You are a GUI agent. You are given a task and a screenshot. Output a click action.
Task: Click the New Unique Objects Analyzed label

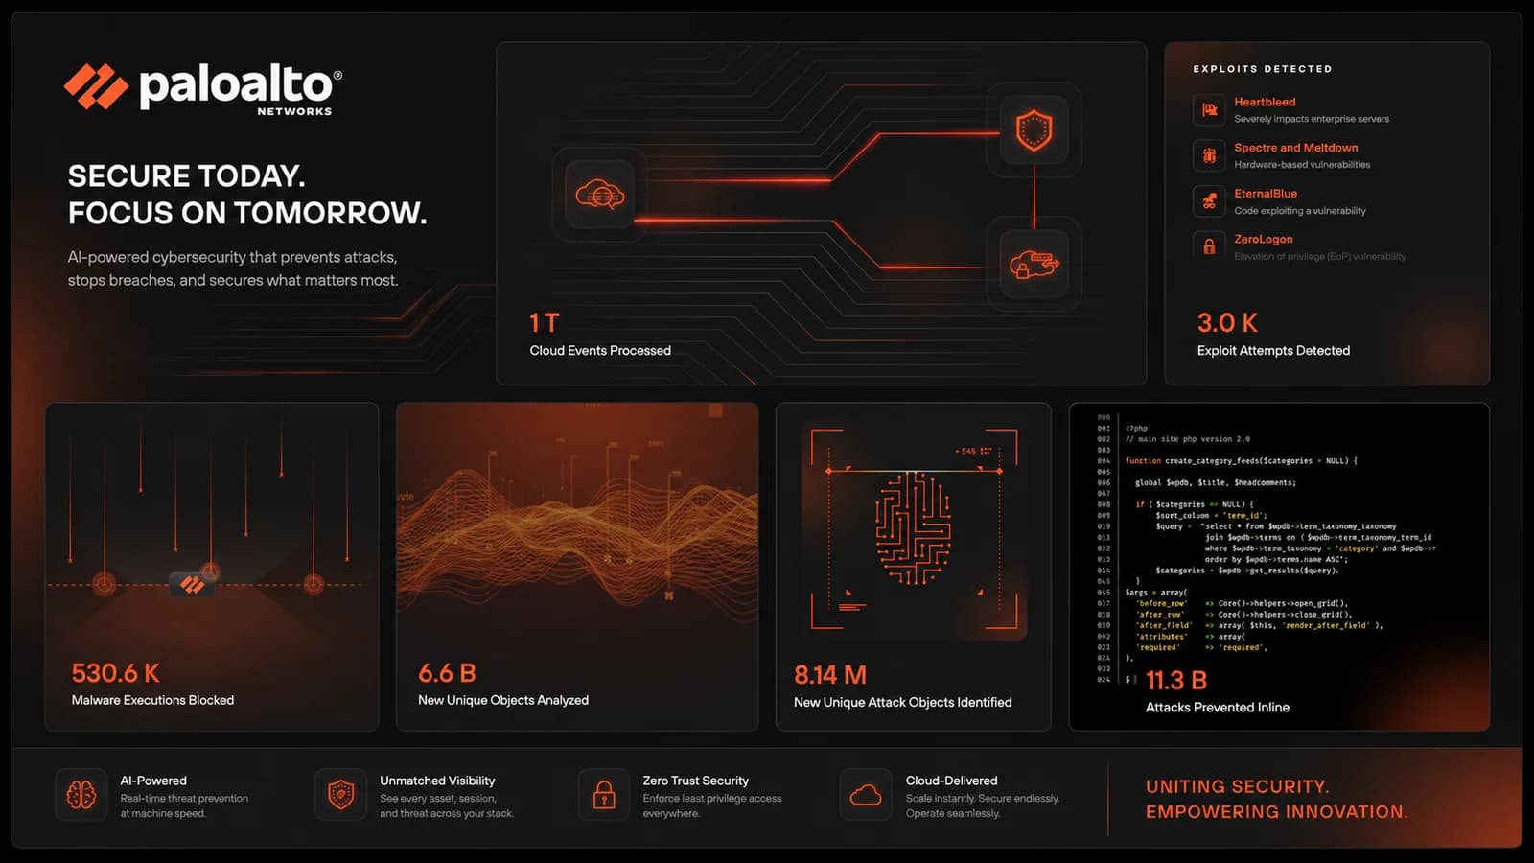pyautogui.click(x=503, y=700)
